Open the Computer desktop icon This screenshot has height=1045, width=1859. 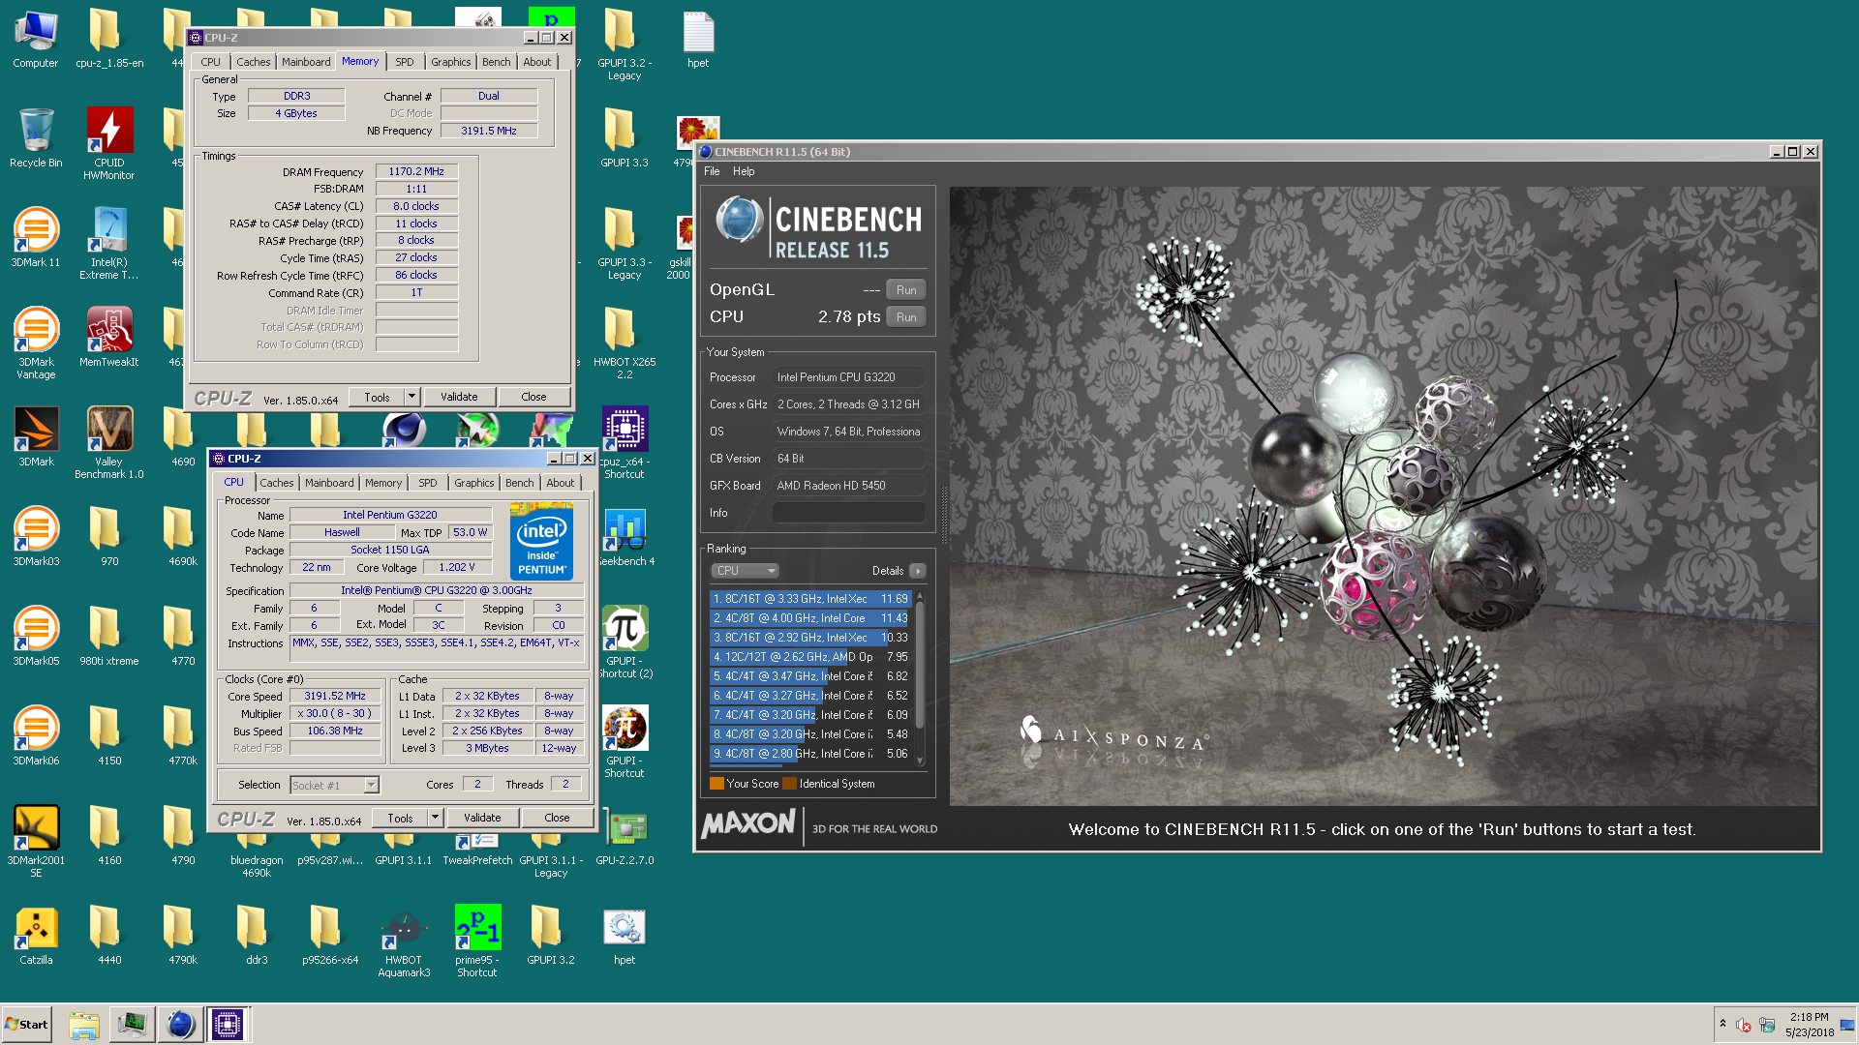(x=36, y=38)
